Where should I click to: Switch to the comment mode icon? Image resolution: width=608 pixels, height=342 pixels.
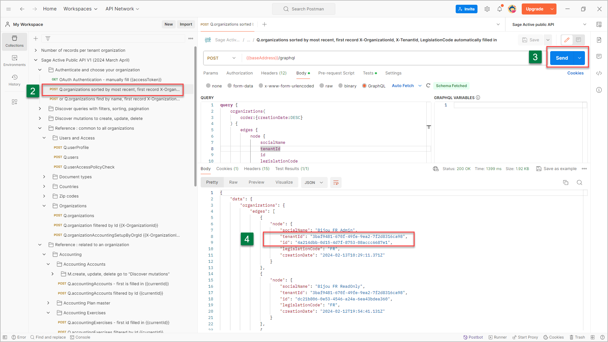578,40
